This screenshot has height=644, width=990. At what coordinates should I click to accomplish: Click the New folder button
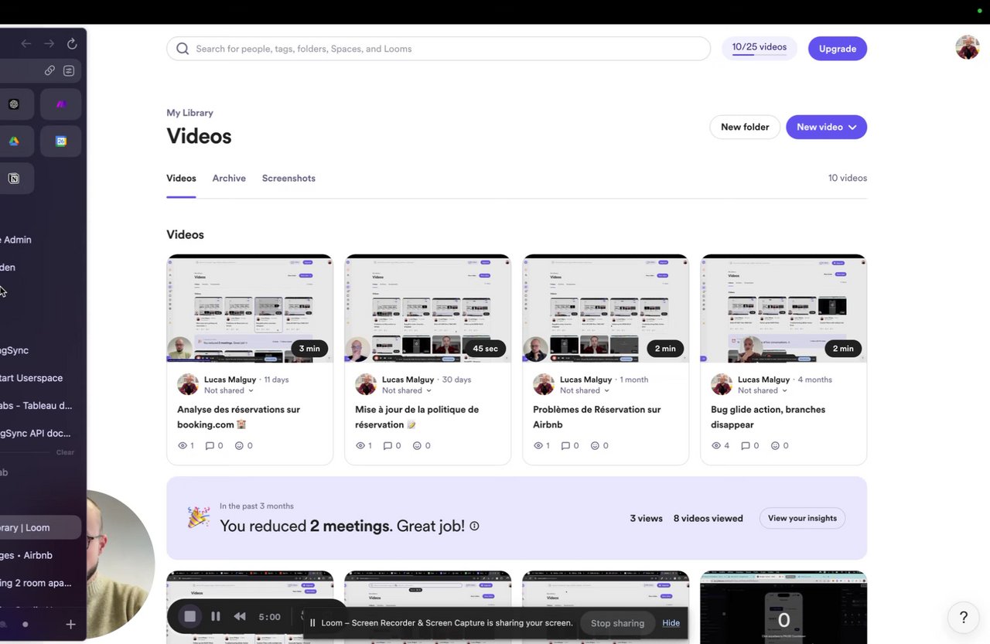[745, 127]
